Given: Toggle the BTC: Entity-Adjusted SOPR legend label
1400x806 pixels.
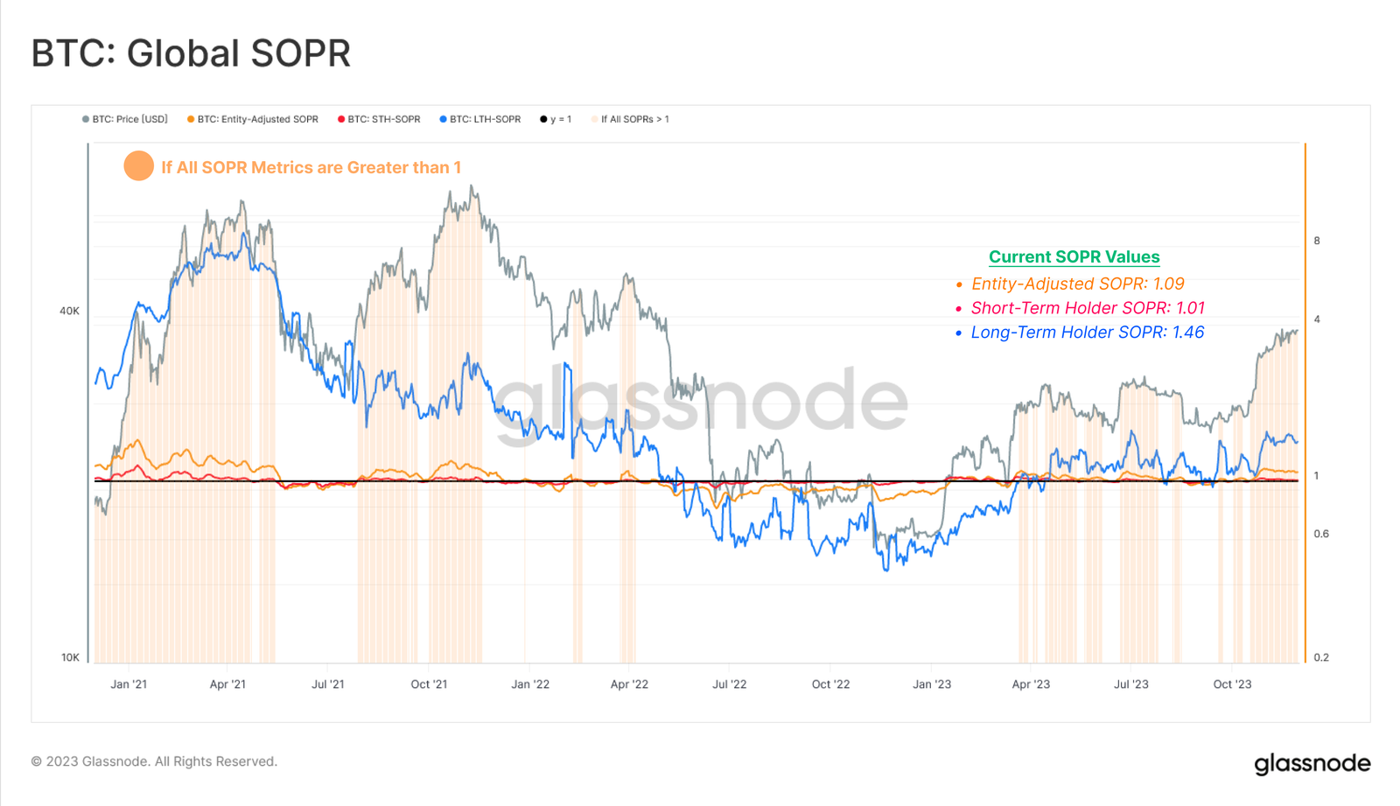Looking at the screenshot, I should (x=257, y=119).
